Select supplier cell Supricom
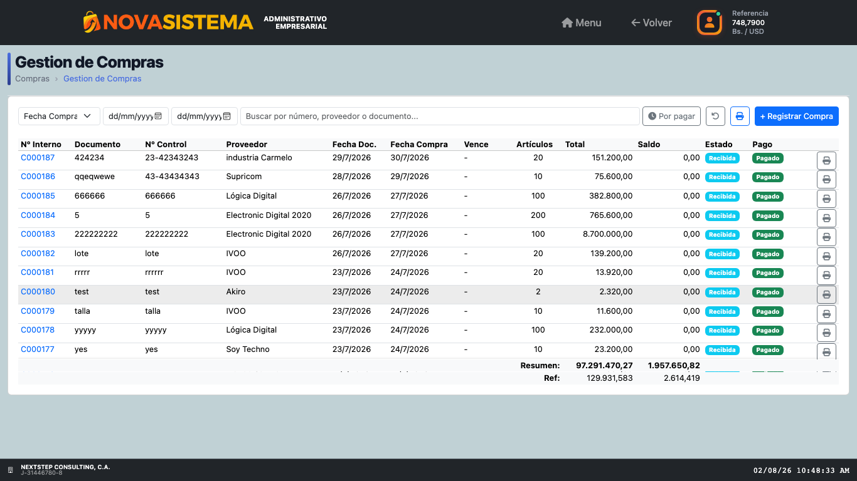 [x=244, y=177]
